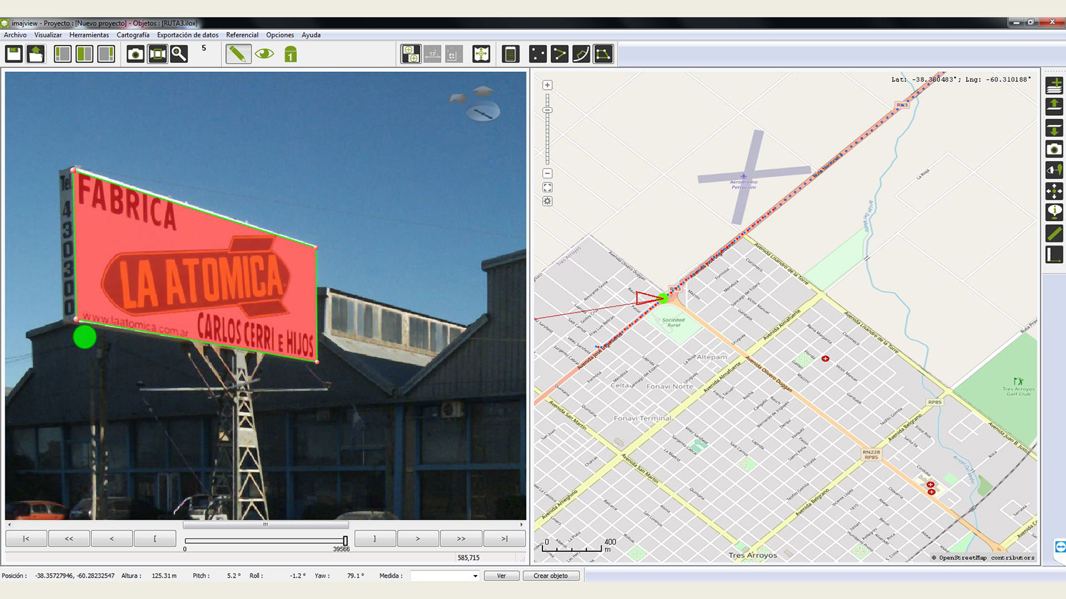
Task: Open the Opciones menu
Action: click(280, 35)
